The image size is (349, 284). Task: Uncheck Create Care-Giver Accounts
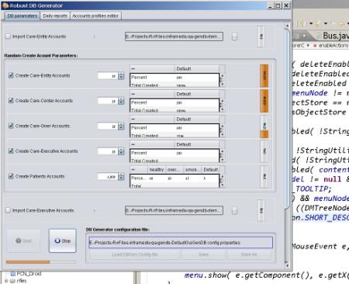11,126
